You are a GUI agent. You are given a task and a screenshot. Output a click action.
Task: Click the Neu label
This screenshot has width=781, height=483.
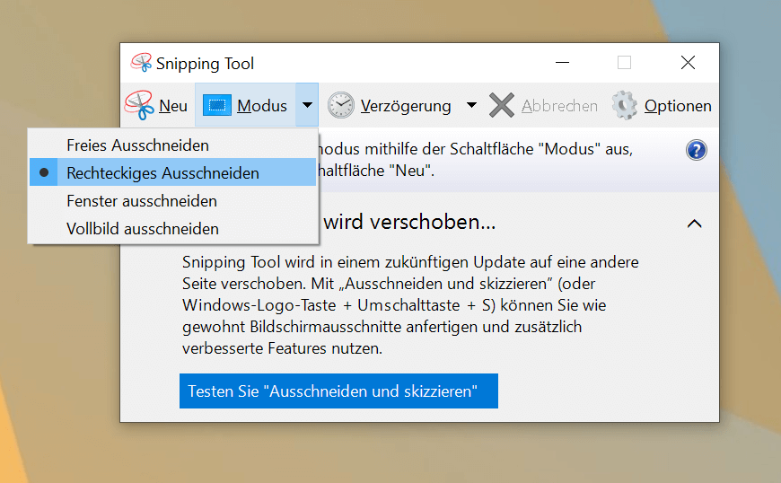(173, 106)
